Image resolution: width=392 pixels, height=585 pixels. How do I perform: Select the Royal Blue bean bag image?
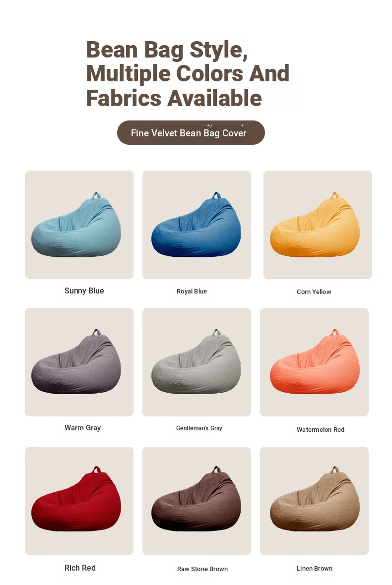(x=197, y=225)
